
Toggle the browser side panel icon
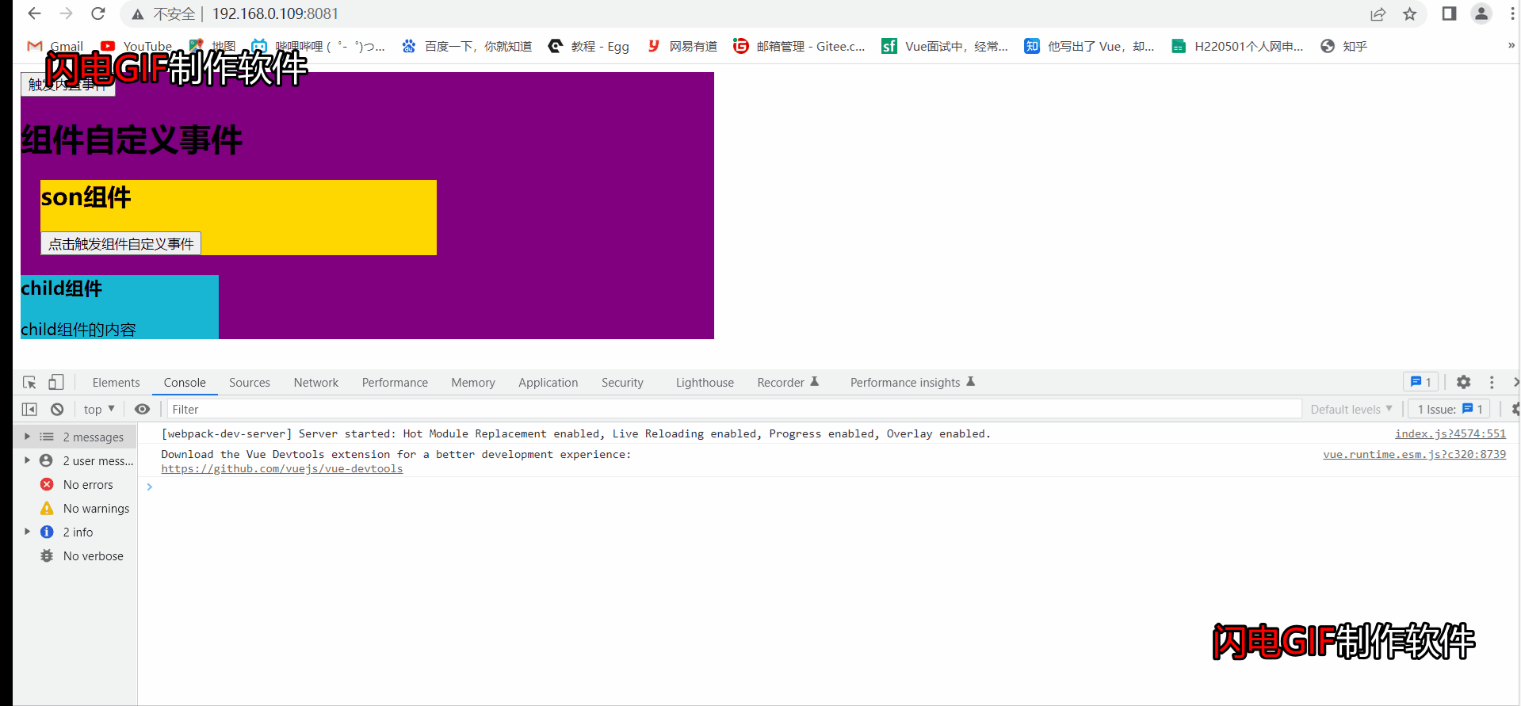[1449, 13]
